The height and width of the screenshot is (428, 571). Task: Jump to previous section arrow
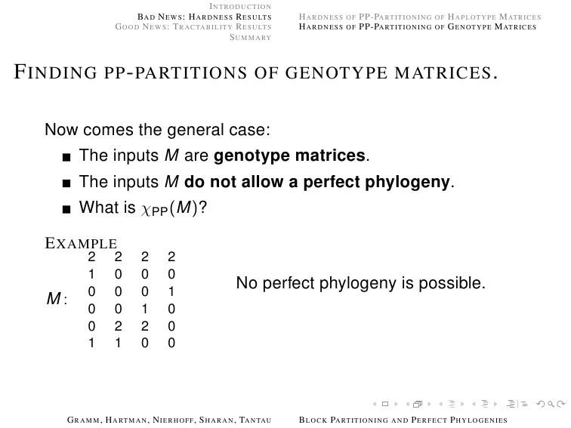tap(474, 404)
